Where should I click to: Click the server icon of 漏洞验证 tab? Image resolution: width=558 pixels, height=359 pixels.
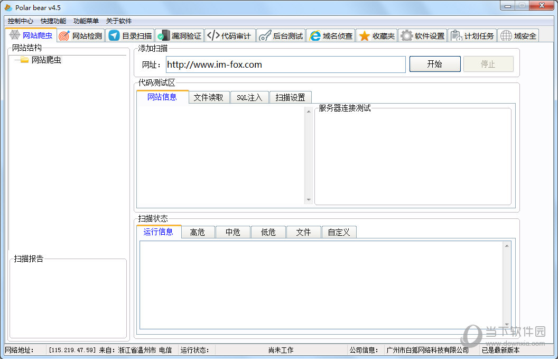coord(164,35)
